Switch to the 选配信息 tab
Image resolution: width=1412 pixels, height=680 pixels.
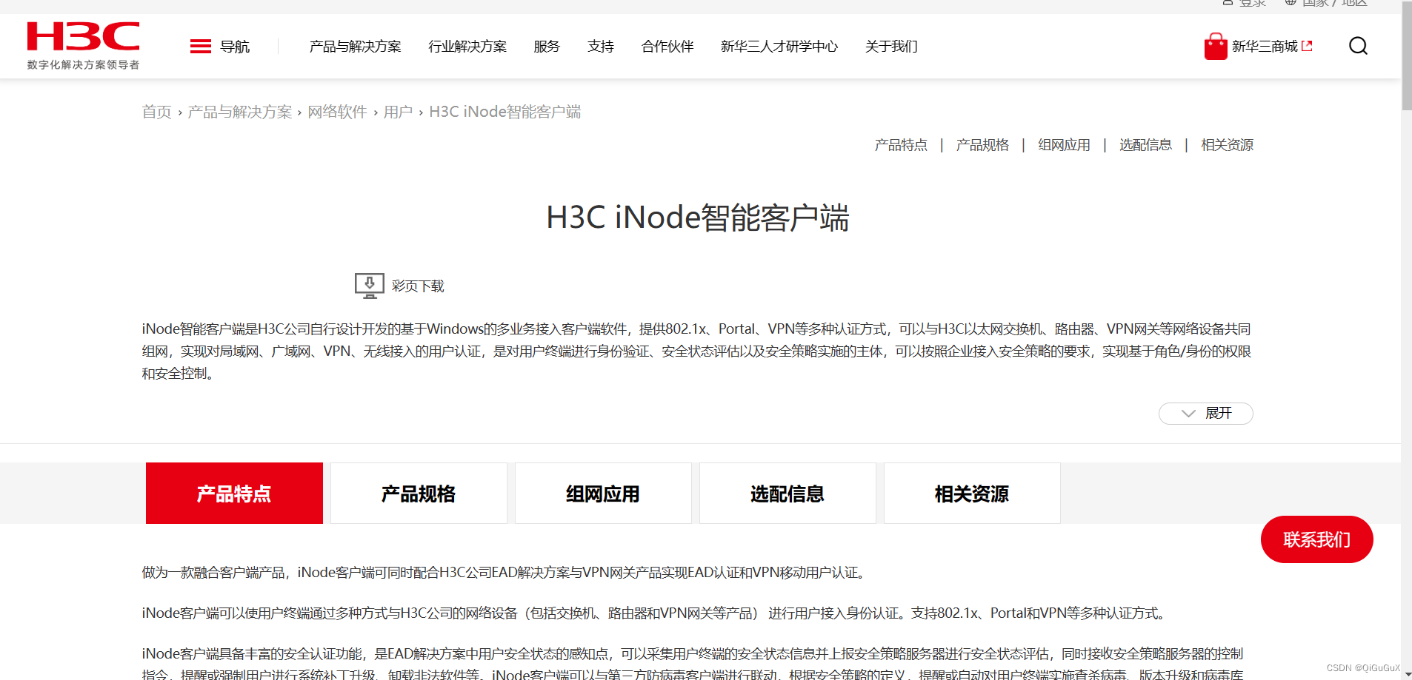[x=787, y=494]
